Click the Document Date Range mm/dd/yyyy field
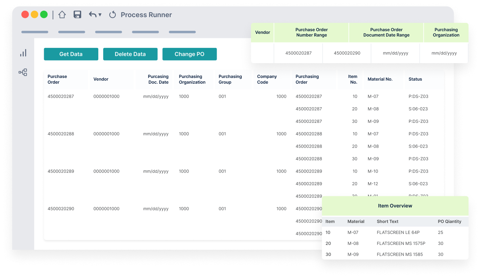The height and width of the screenshot is (278, 481). click(x=395, y=53)
